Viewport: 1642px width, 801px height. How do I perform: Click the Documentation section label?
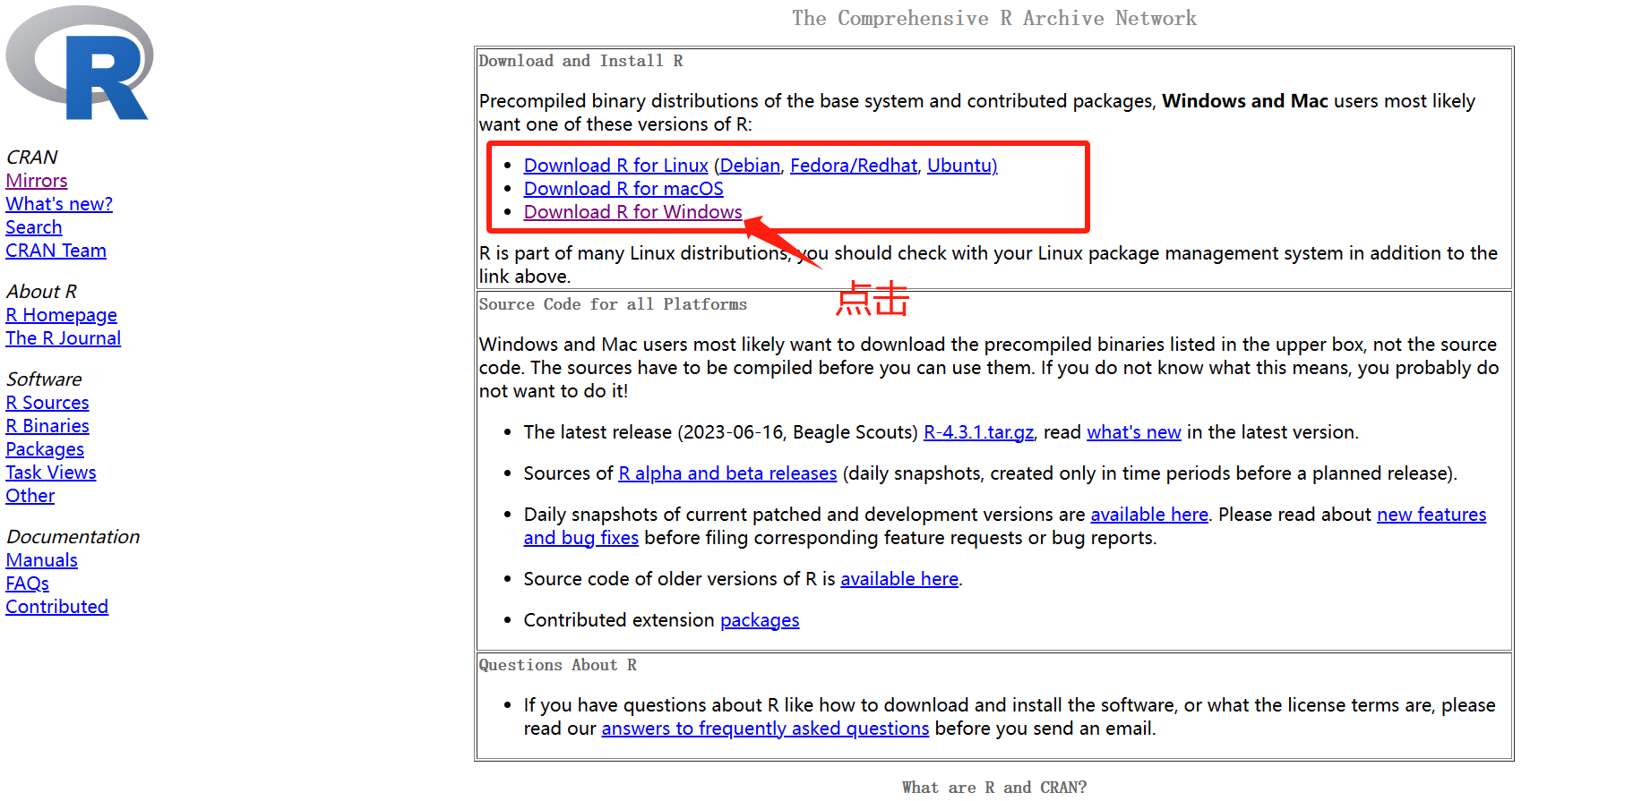pyautogui.click(x=73, y=537)
